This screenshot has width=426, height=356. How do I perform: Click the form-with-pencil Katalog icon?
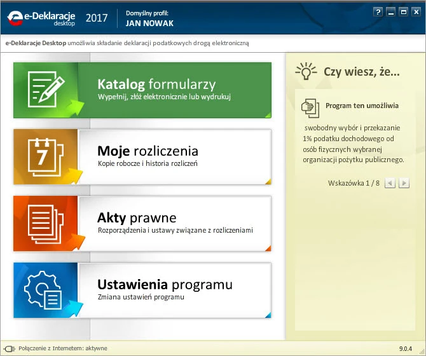pyautogui.click(x=46, y=89)
